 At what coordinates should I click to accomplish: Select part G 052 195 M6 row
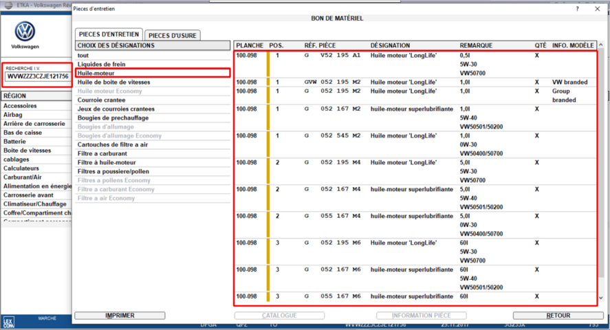point(415,252)
